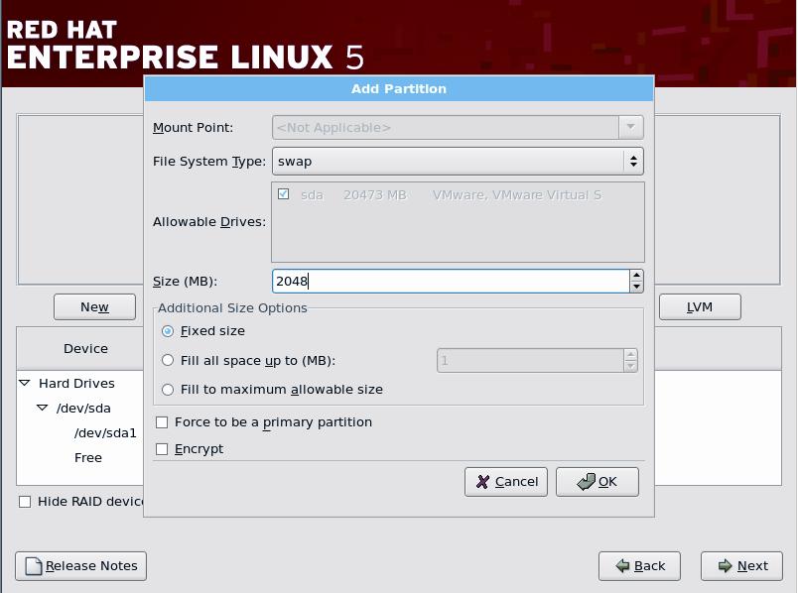Image resolution: width=798 pixels, height=593 pixels.
Task: Select Fill to maximum allowable size
Action: [x=168, y=389]
